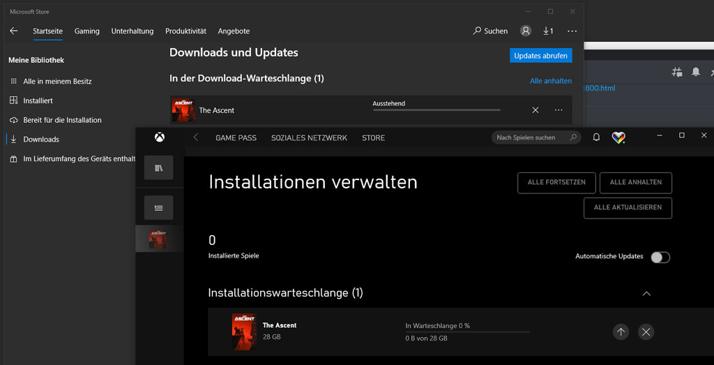Click the 0 Installierte Spiele counter
The width and height of the screenshot is (714, 365).
coord(234,247)
